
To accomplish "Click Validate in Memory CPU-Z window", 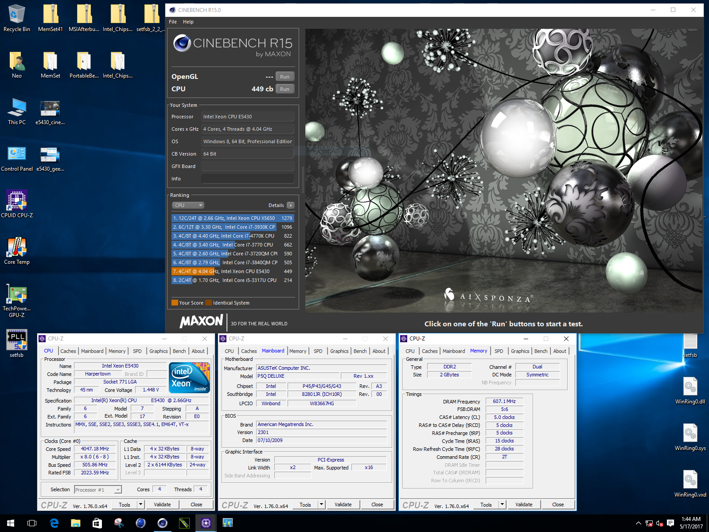I will point(524,505).
